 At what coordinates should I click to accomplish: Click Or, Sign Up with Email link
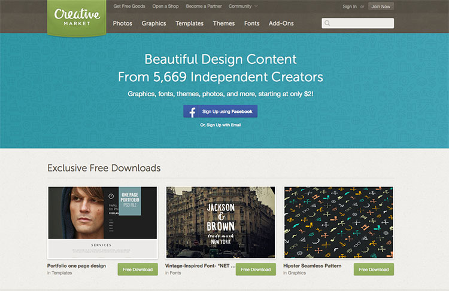[220, 125]
